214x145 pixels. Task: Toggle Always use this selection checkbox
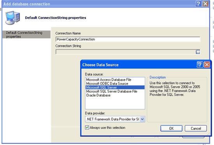(87, 128)
